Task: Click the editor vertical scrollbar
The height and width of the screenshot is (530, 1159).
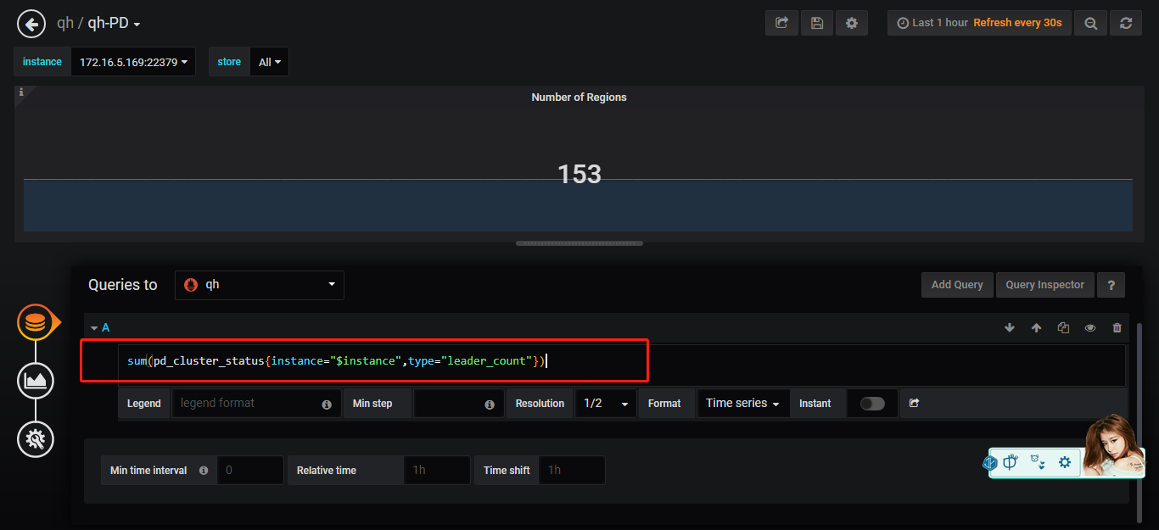Action: [1139, 421]
